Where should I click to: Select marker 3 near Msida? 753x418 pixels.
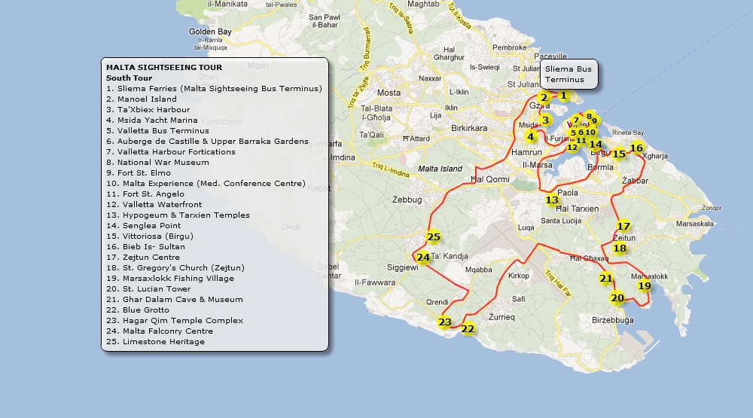click(545, 120)
